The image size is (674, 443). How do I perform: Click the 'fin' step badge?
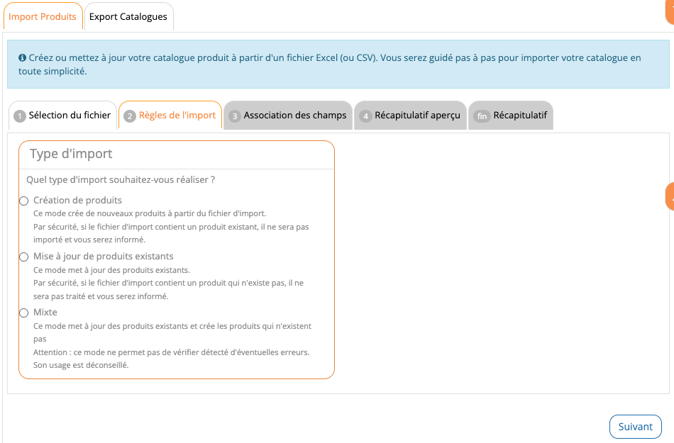pyautogui.click(x=482, y=116)
